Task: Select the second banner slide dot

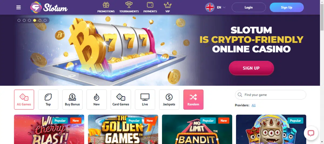Action: tap(24, 20)
